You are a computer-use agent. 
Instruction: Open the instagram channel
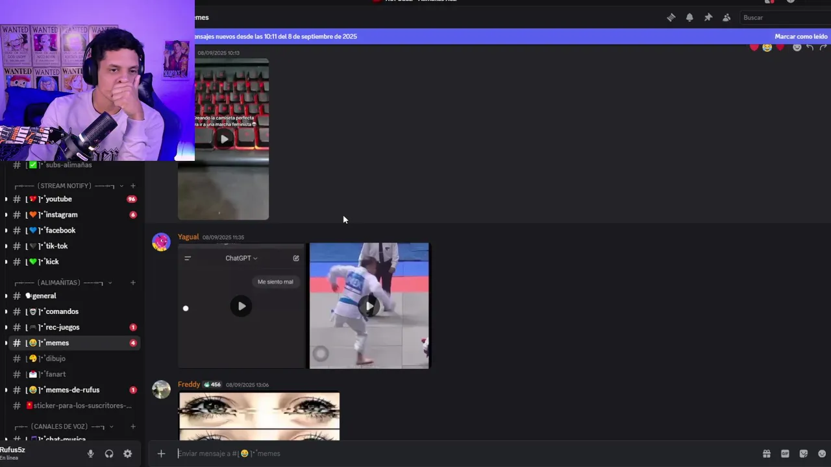point(61,215)
